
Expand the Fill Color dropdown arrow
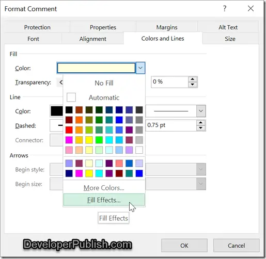click(140, 68)
